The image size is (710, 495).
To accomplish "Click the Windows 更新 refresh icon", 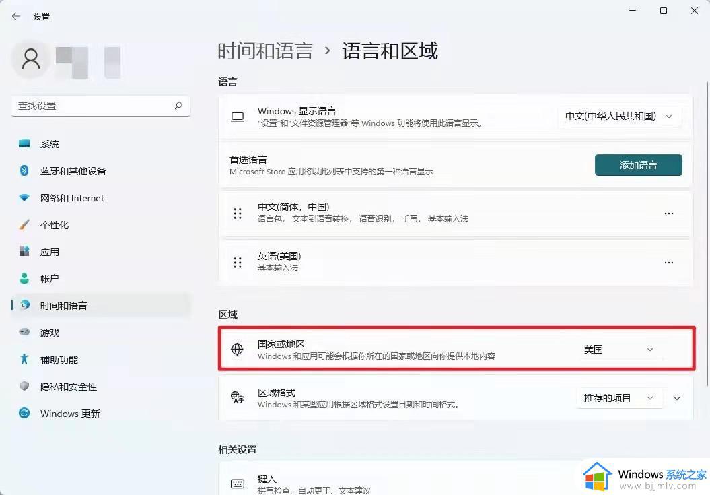I will click(24, 413).
